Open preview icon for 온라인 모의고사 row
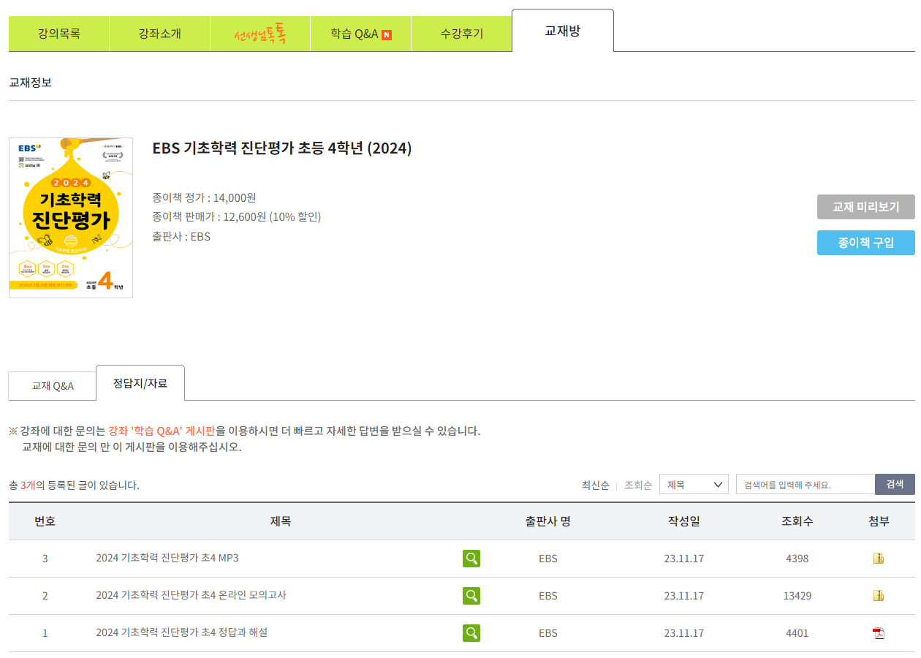Image resolution: width=921 pixels, height=658 pixels. (x=471, y=596)
